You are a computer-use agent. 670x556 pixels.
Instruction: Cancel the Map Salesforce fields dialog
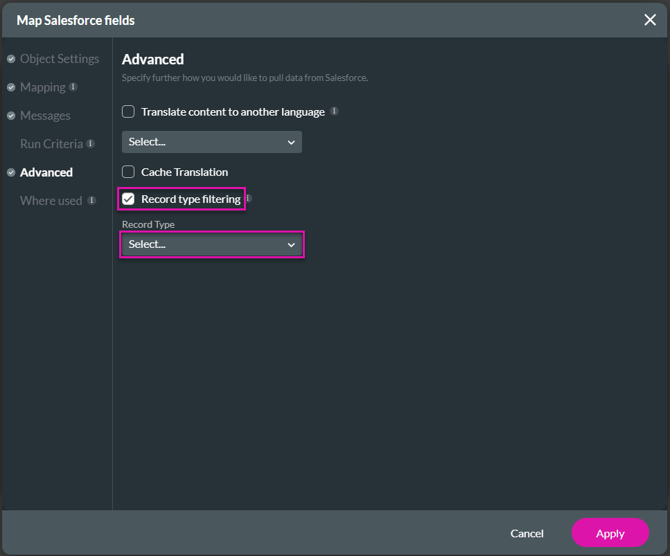(527, 533)
